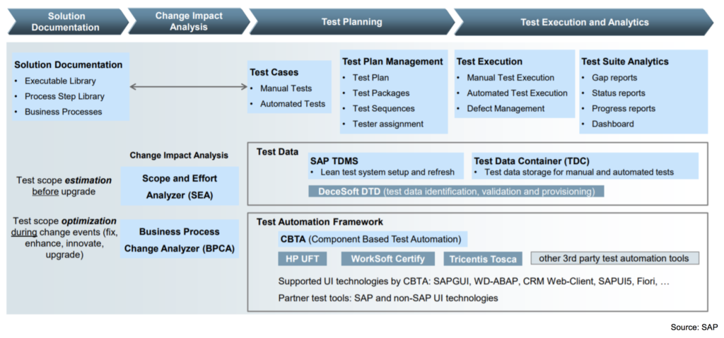The width and height of the screenshot is (724, 338).
Task: Select the Change Impact Analysis phase header
Action: click(189, 21)
